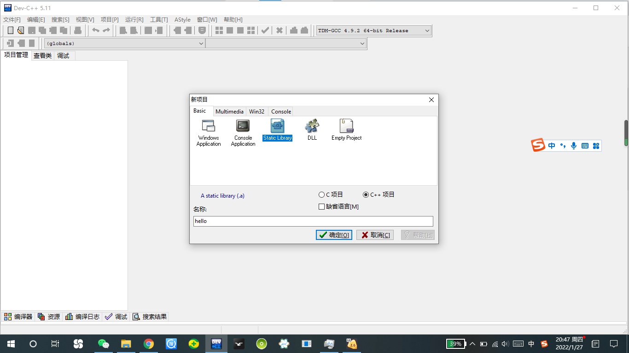
Task: Open the 帮助[H] menu
Action: pyautogui.click(x=233, y=20)
